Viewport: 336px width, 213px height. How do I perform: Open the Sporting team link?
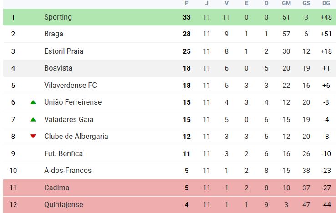[x=58, y=17]
